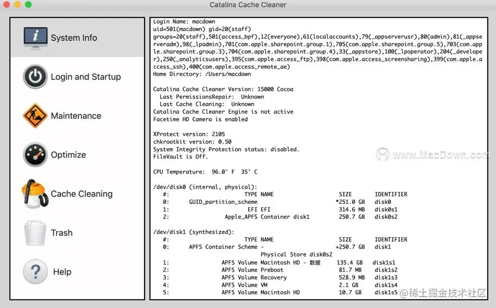Open the Help label in sidebar

(62, 272)
